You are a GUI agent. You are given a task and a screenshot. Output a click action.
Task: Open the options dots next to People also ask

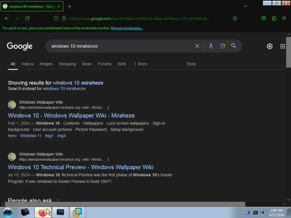pyautogui.click(x=58, y=200)
